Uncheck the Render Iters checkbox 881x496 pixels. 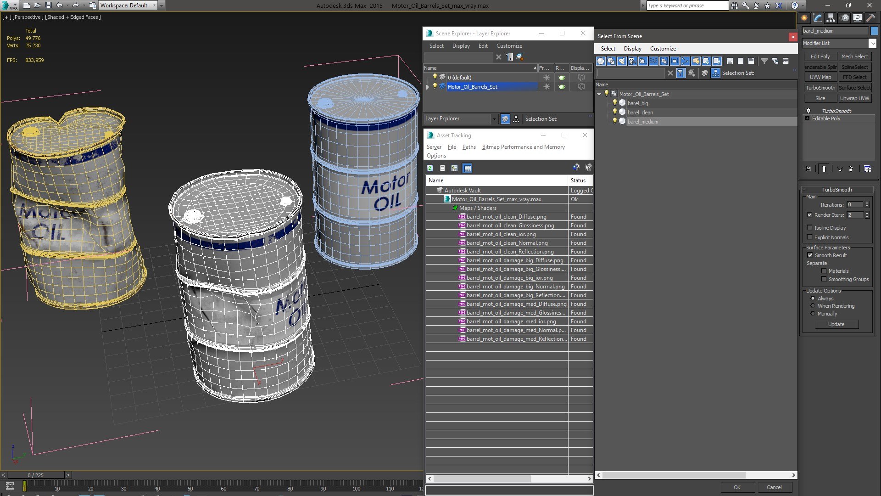click(810, 215)
